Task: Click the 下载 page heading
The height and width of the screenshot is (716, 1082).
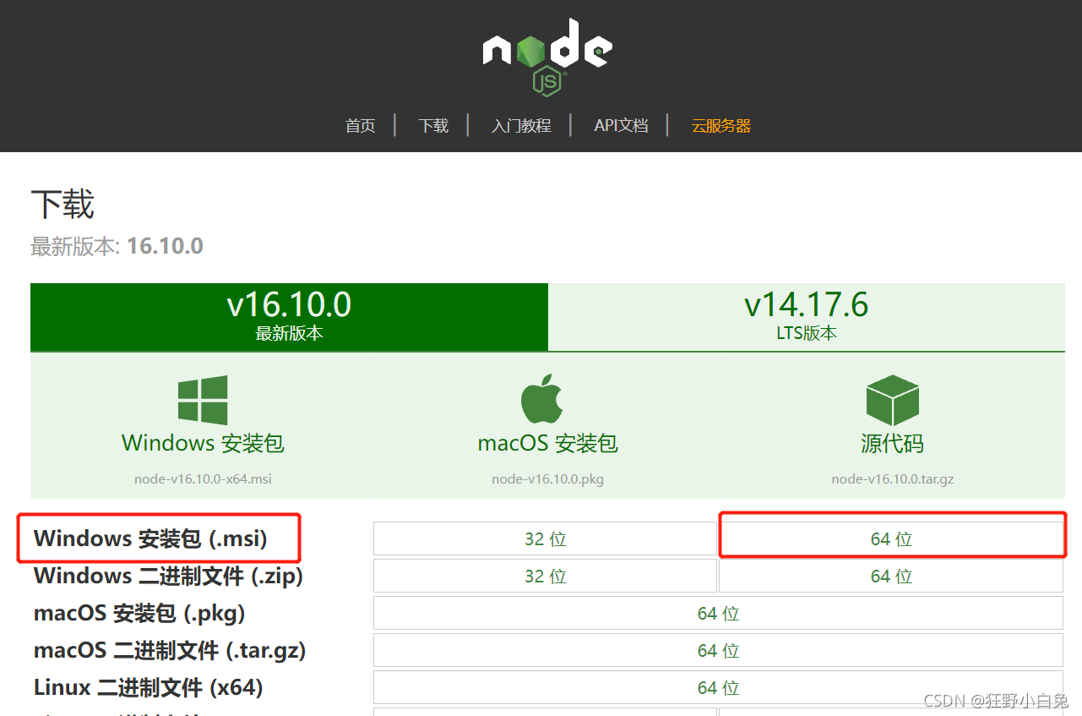Action: pos(63,205)
